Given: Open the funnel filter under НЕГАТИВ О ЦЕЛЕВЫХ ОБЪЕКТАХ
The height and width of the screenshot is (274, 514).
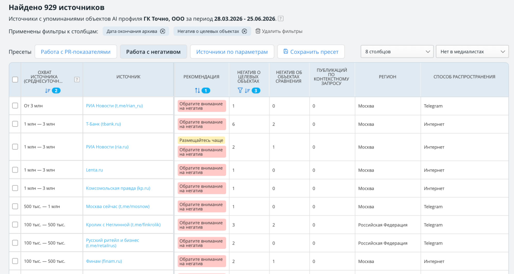Looking at the screenshot, I should [240, 90].
